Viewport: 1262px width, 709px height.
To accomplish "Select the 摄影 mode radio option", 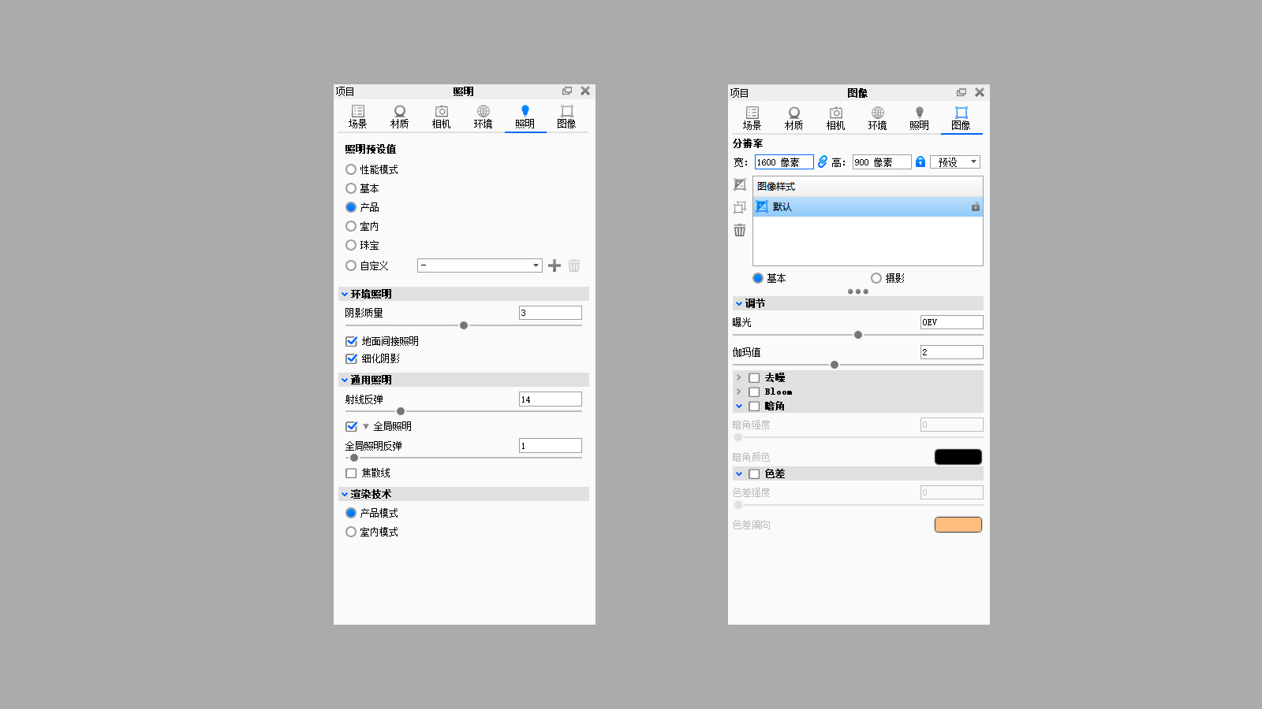I will (x=876, y=277).
